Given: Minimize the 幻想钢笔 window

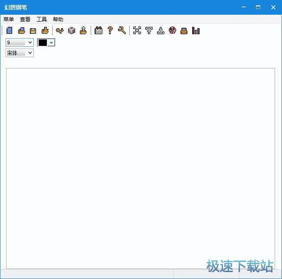Looking at the screenshot, I should 244,7.
